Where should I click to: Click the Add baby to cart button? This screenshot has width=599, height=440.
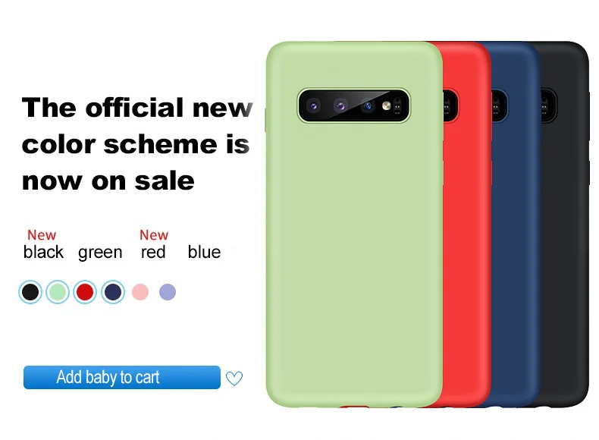coord(122,377)
